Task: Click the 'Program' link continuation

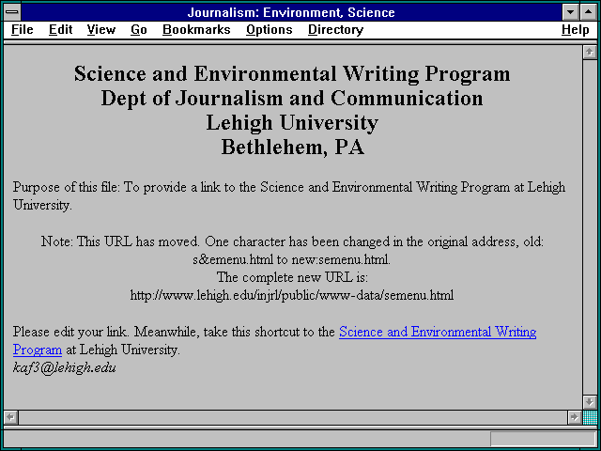Action: pos(38,350)
